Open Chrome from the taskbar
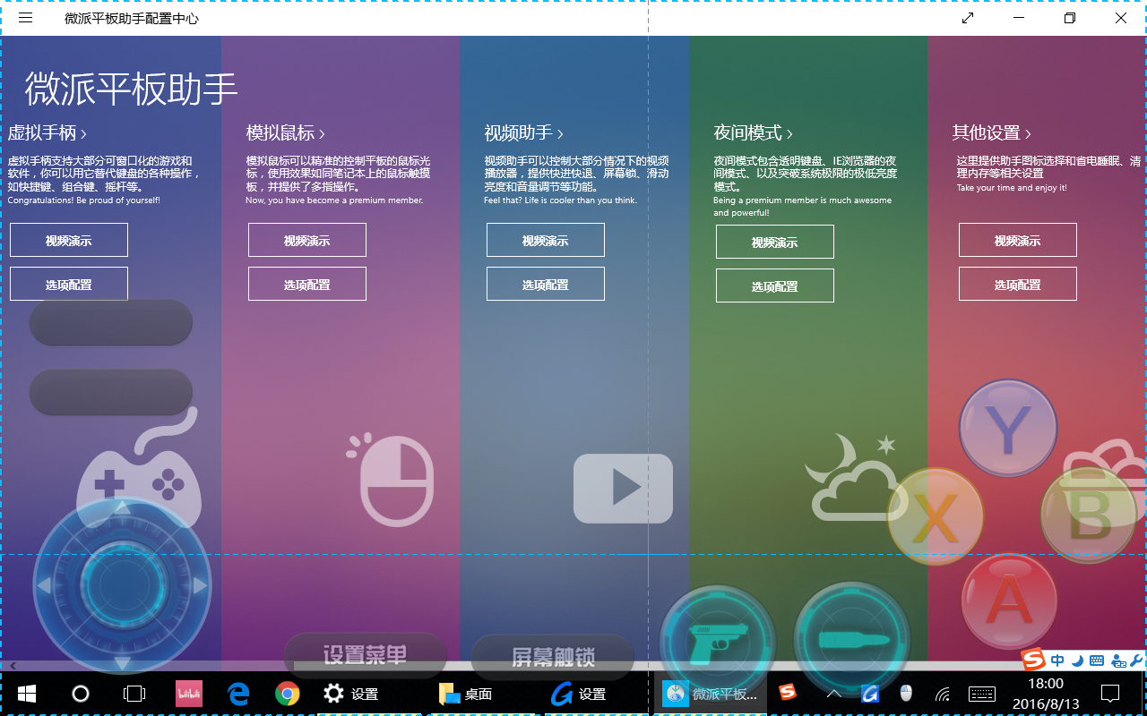Viewport: 1147px width, 716px height. [287, 694]
